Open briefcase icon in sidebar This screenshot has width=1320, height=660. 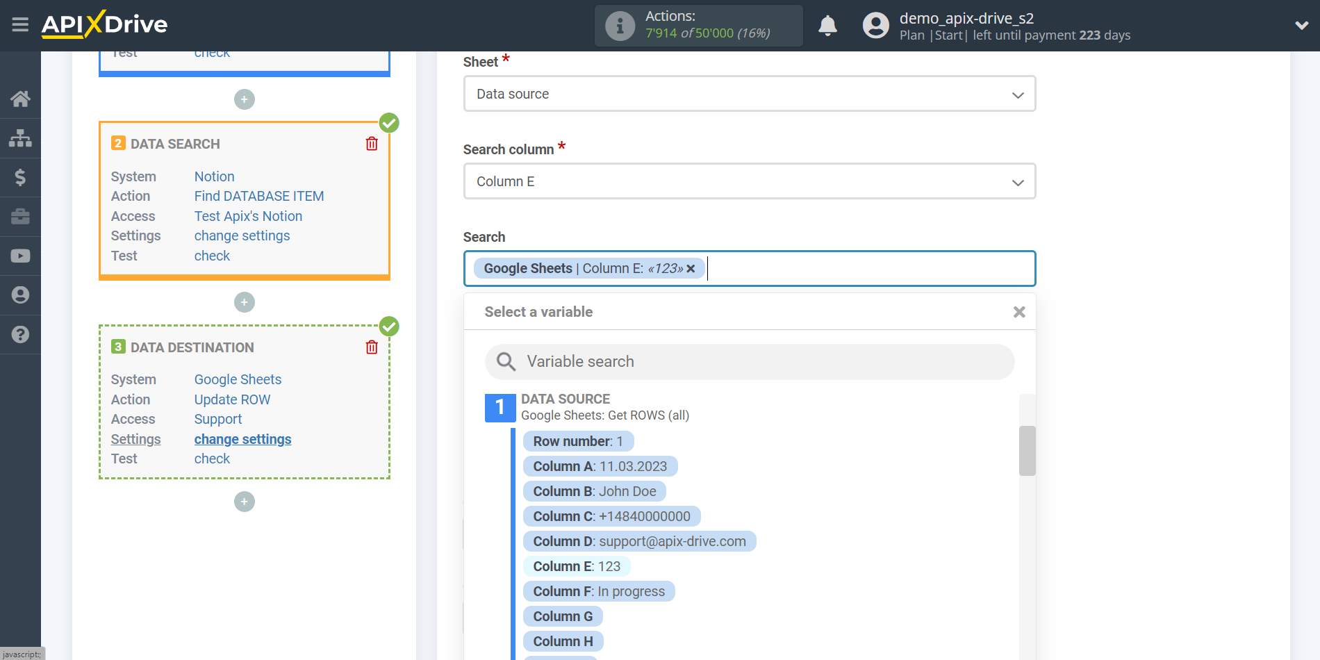[20, 217]
